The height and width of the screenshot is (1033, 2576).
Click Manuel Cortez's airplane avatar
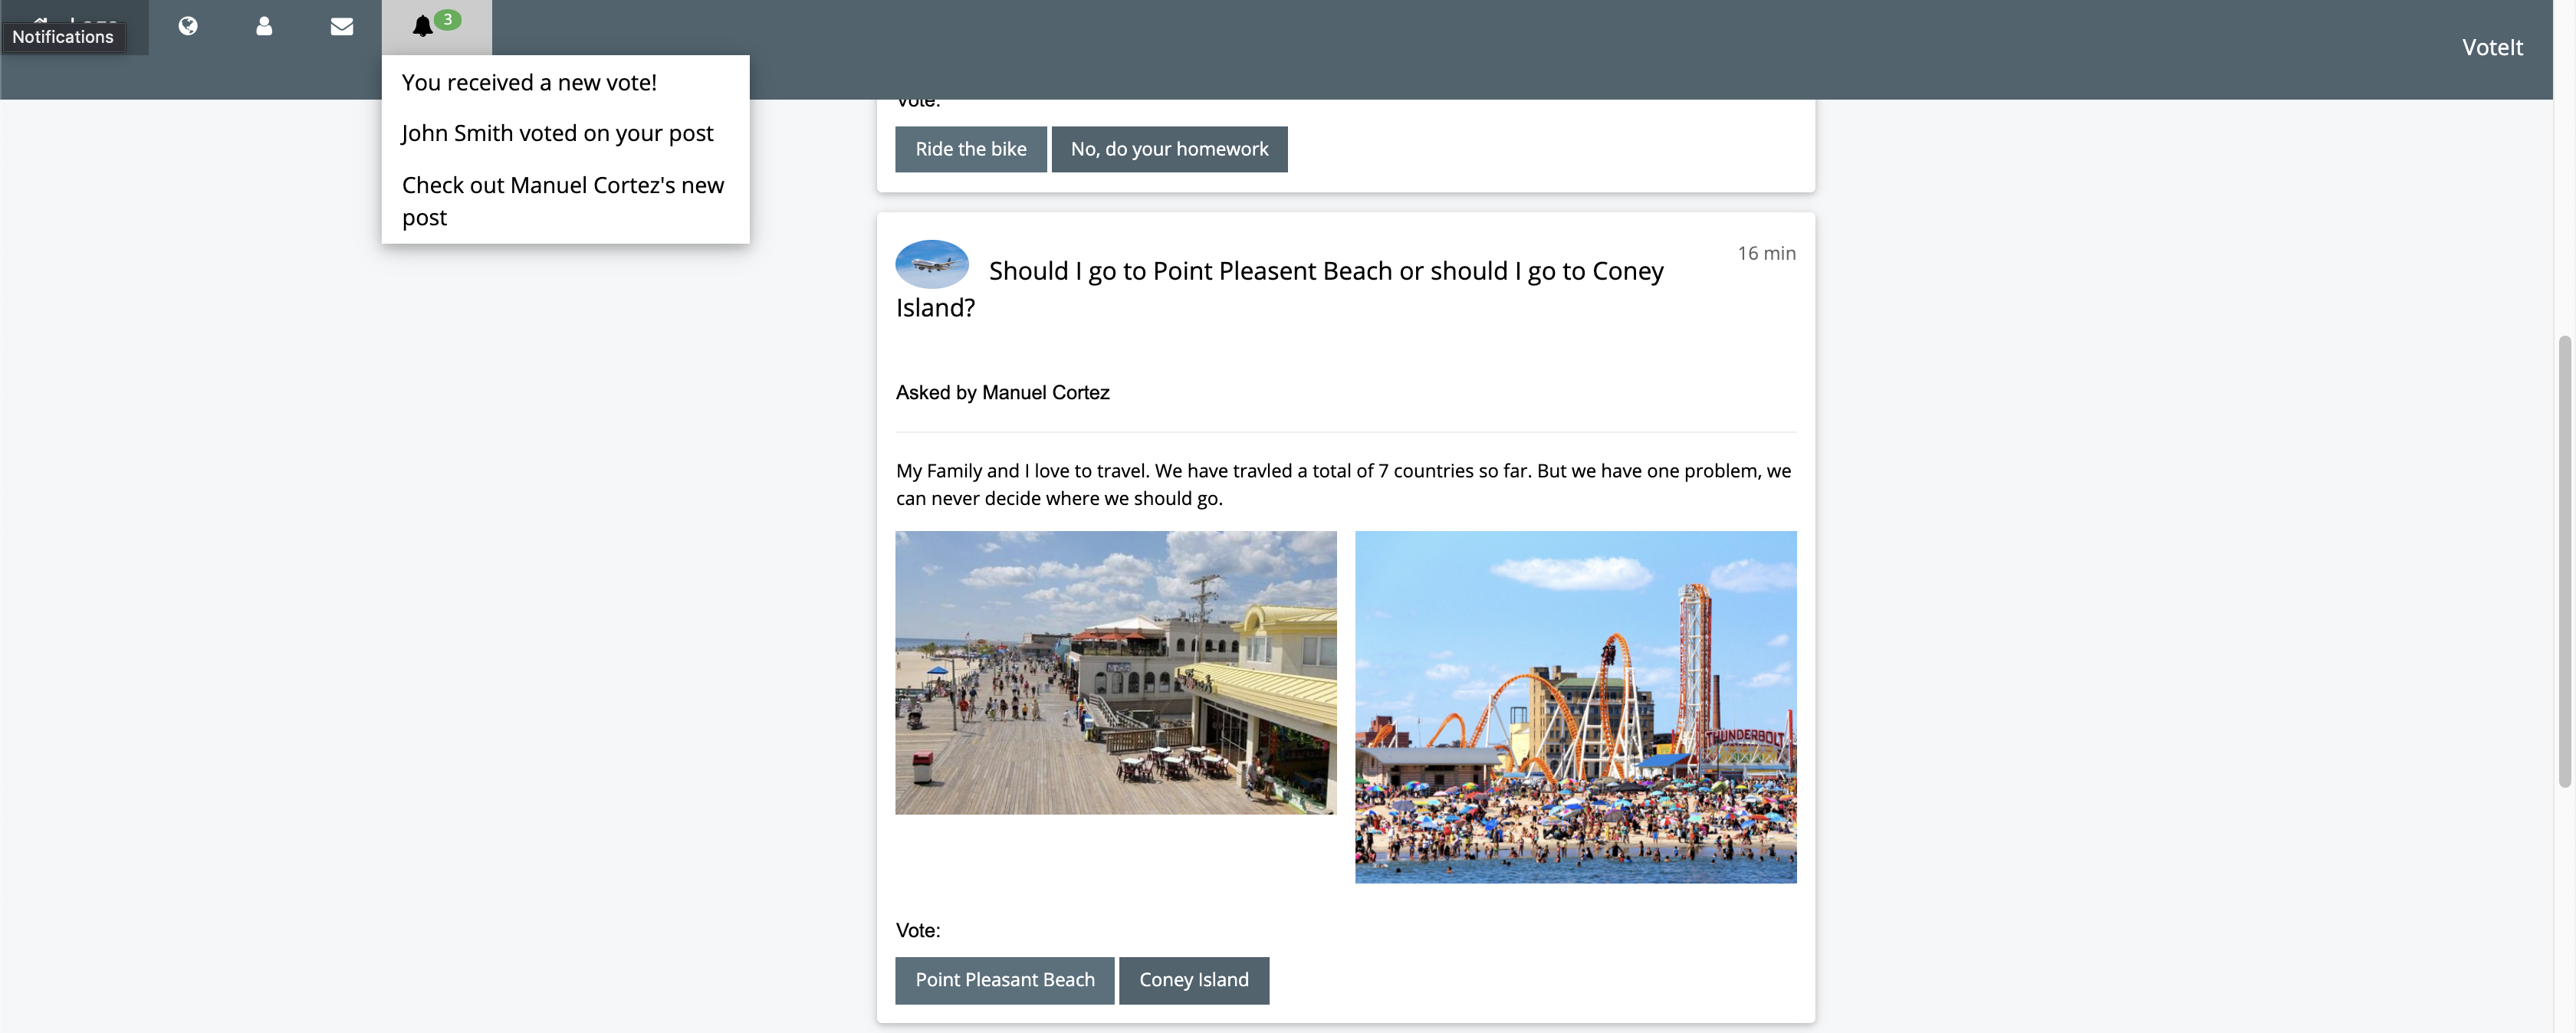click(x=931, y=264)
